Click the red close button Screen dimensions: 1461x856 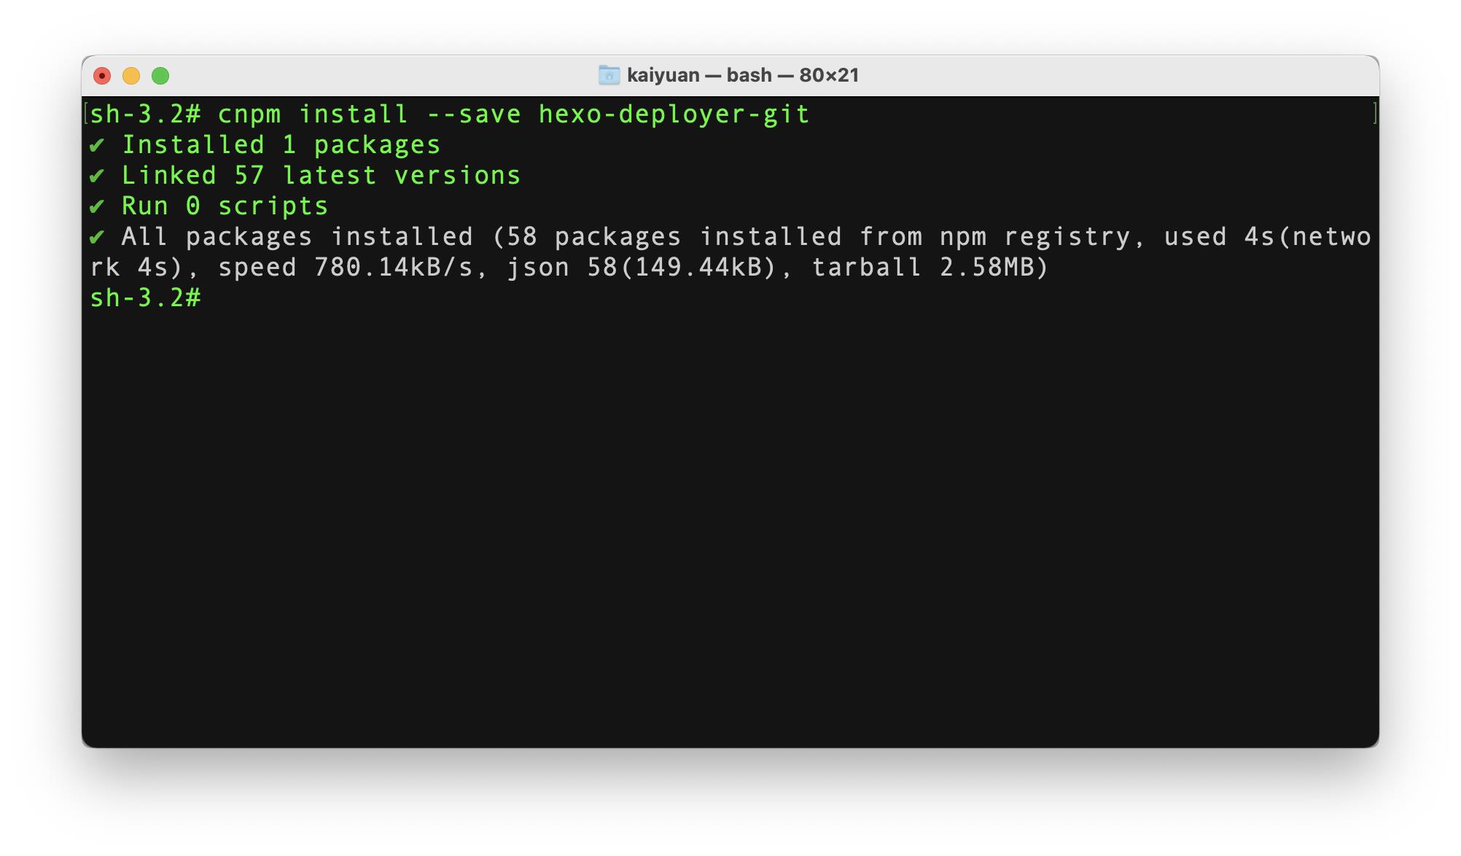[103, 74]
